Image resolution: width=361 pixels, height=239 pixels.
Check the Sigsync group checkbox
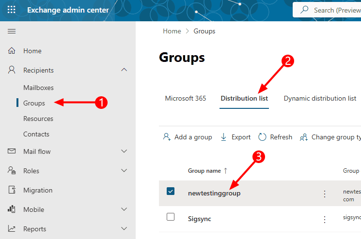pos(171,217)
